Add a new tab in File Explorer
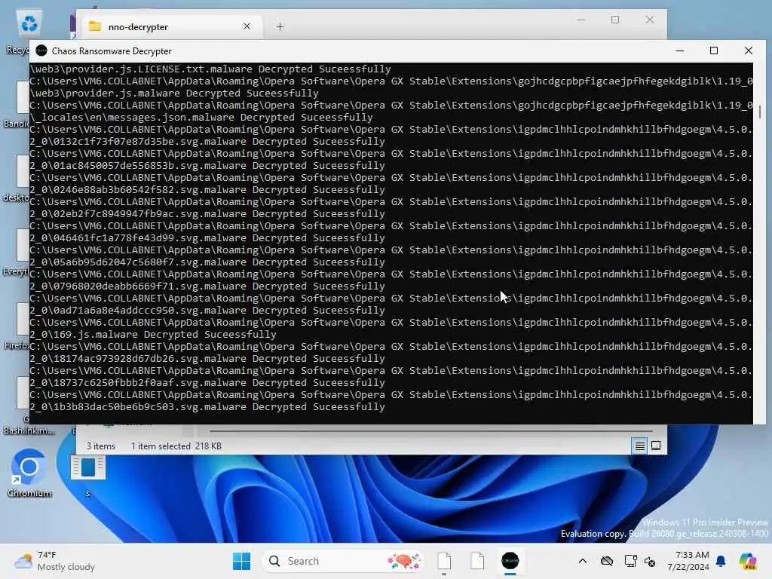The image size is (772, 579). 280,26
